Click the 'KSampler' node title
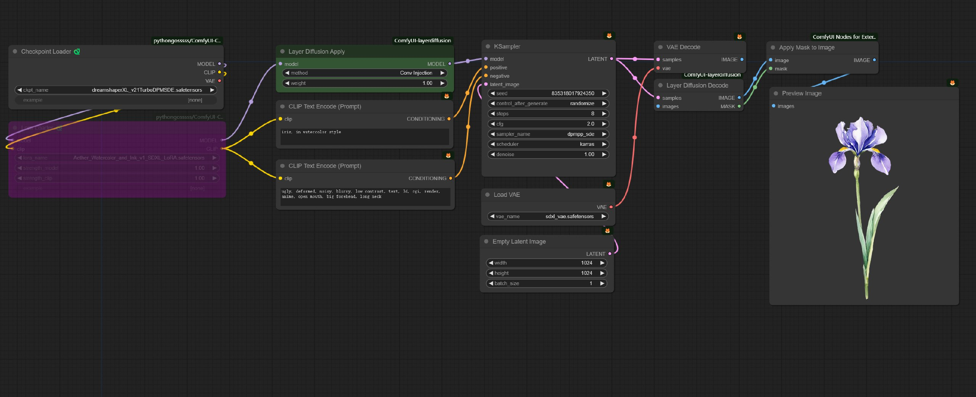This screenshot has height=397, width=976. click(x=507, y=46)
